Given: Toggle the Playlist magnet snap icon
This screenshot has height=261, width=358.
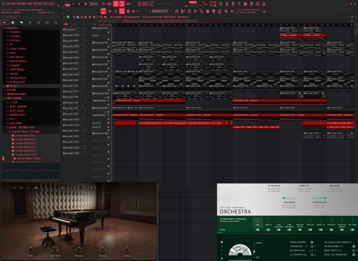Looking at the screenshot, I should pyautogui.click(x=68, y=17).
